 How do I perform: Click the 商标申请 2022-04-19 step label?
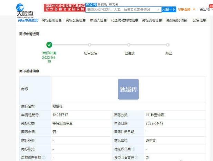tap(49, 57)
